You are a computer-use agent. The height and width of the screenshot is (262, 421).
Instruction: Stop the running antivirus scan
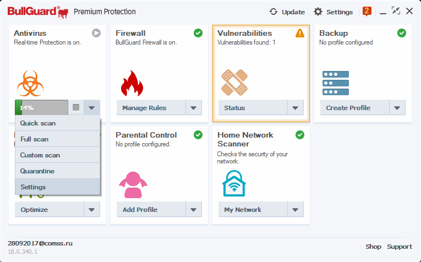coord(76,108)
